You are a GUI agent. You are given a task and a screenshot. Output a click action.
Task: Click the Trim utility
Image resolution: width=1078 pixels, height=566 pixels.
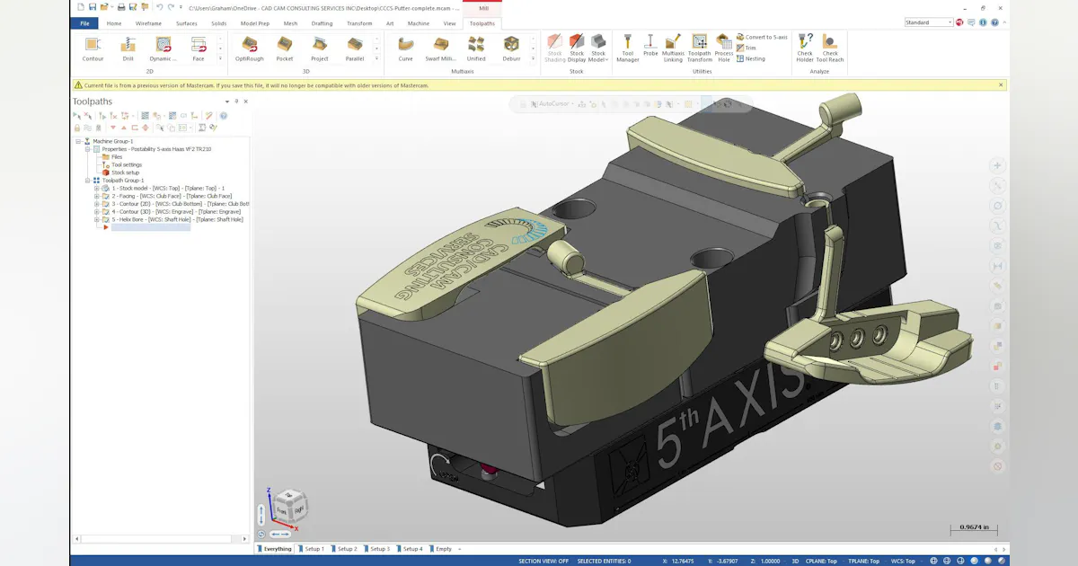747,48
